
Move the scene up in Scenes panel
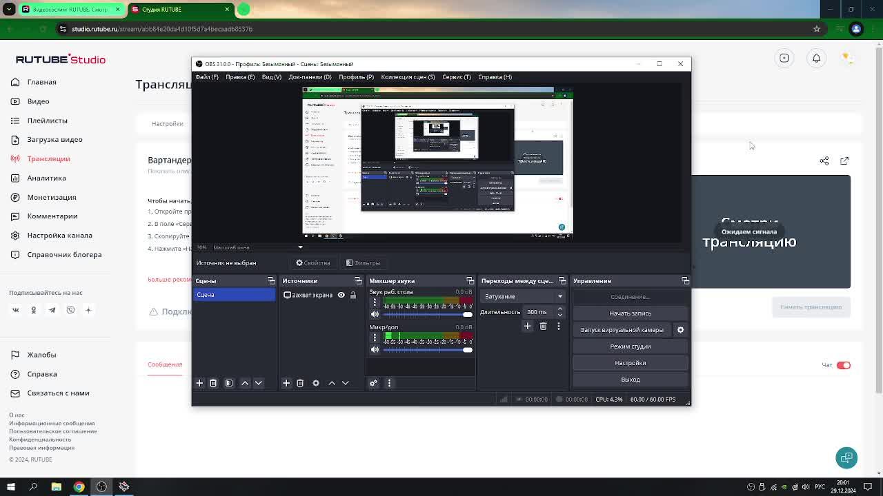245,383
